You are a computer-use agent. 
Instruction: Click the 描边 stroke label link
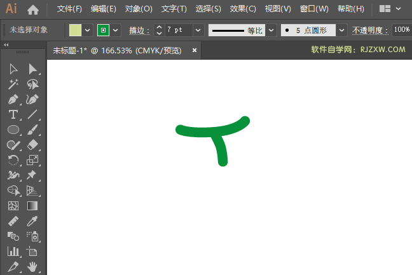[x=139, y=30]
